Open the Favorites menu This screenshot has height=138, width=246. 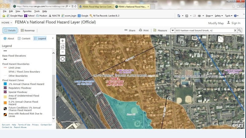point(27,11)
